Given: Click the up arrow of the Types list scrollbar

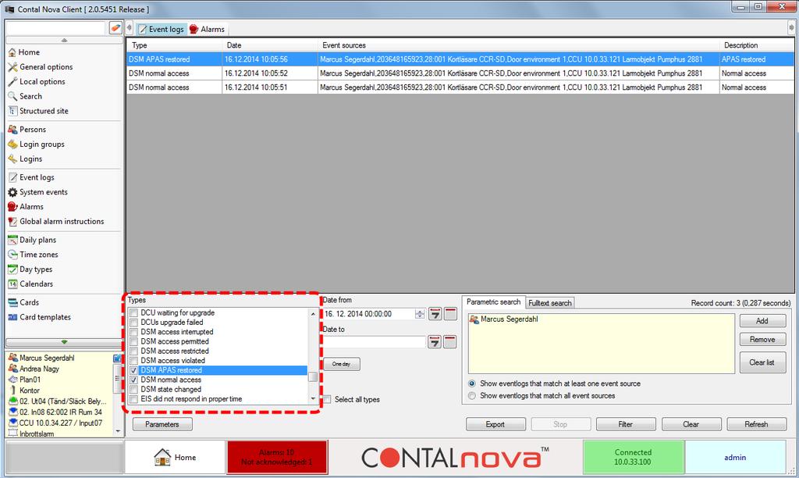Looking at the screenshot, I should tap(313, 314).
